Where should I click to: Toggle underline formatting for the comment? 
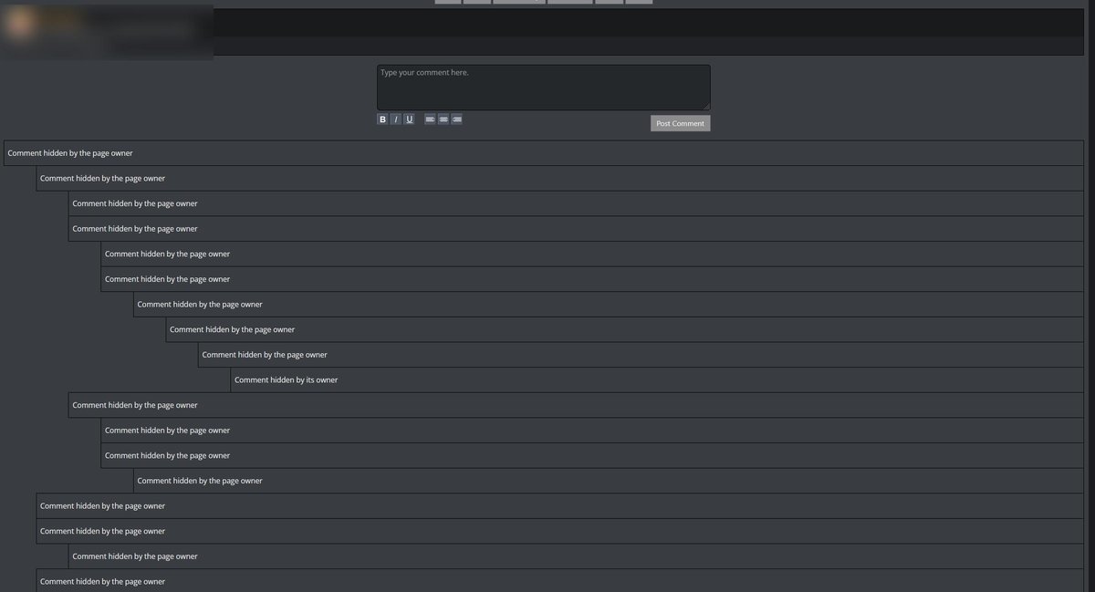coord(409,119)
